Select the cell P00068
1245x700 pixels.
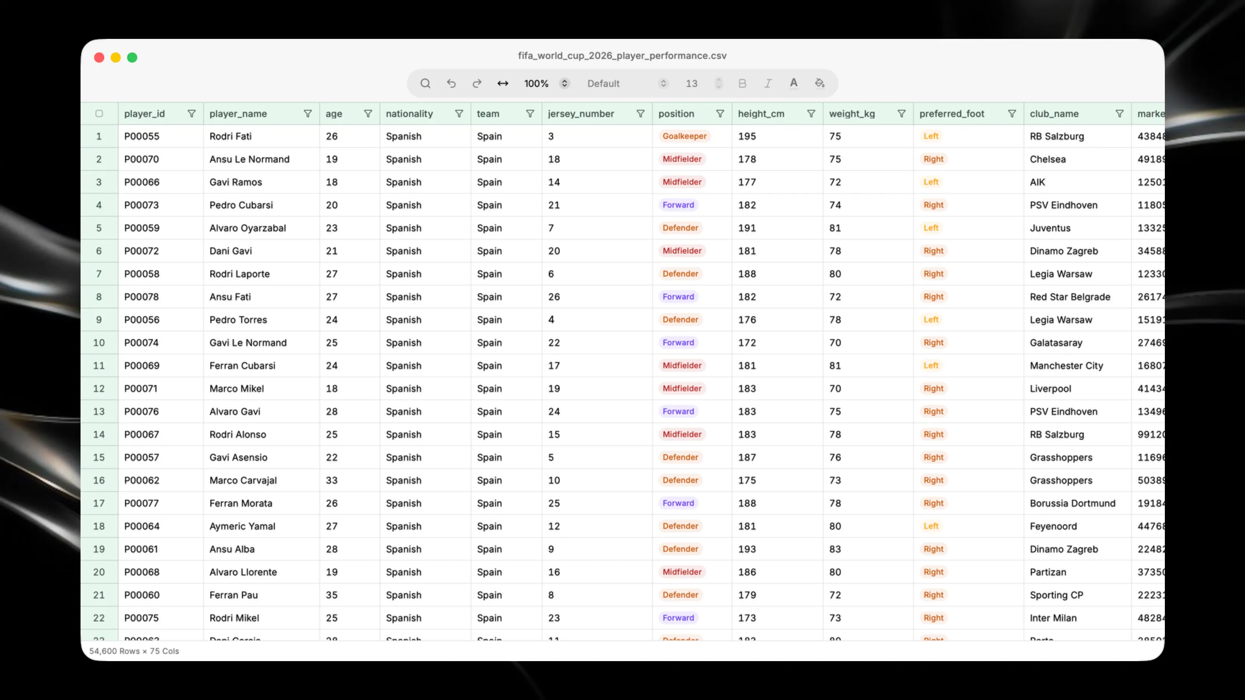(160, 572)
